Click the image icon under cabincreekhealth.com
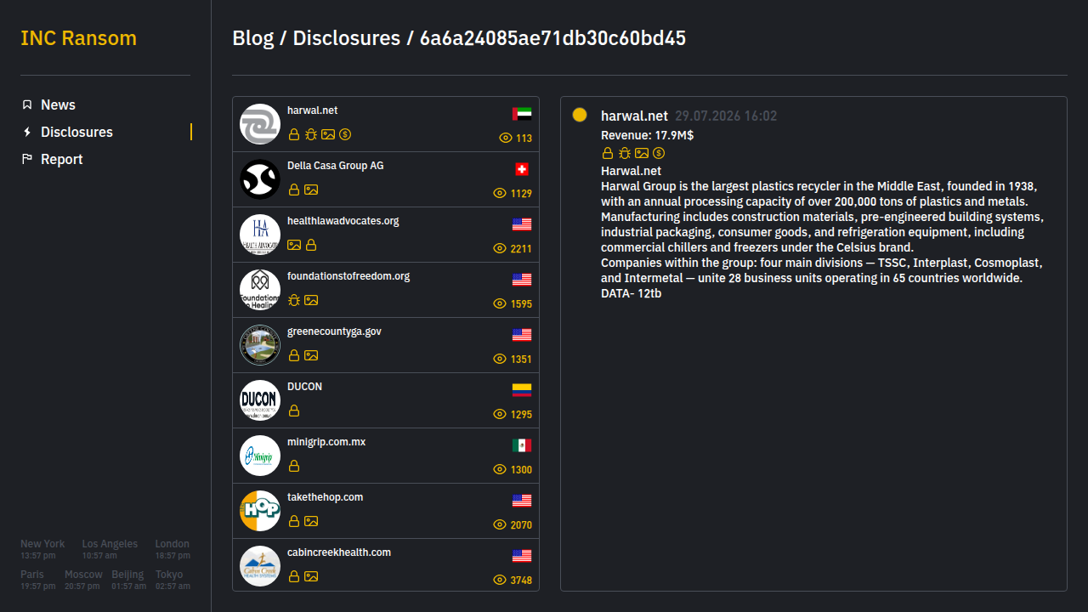Screen dimensions: 1088x612 point(311,576)
